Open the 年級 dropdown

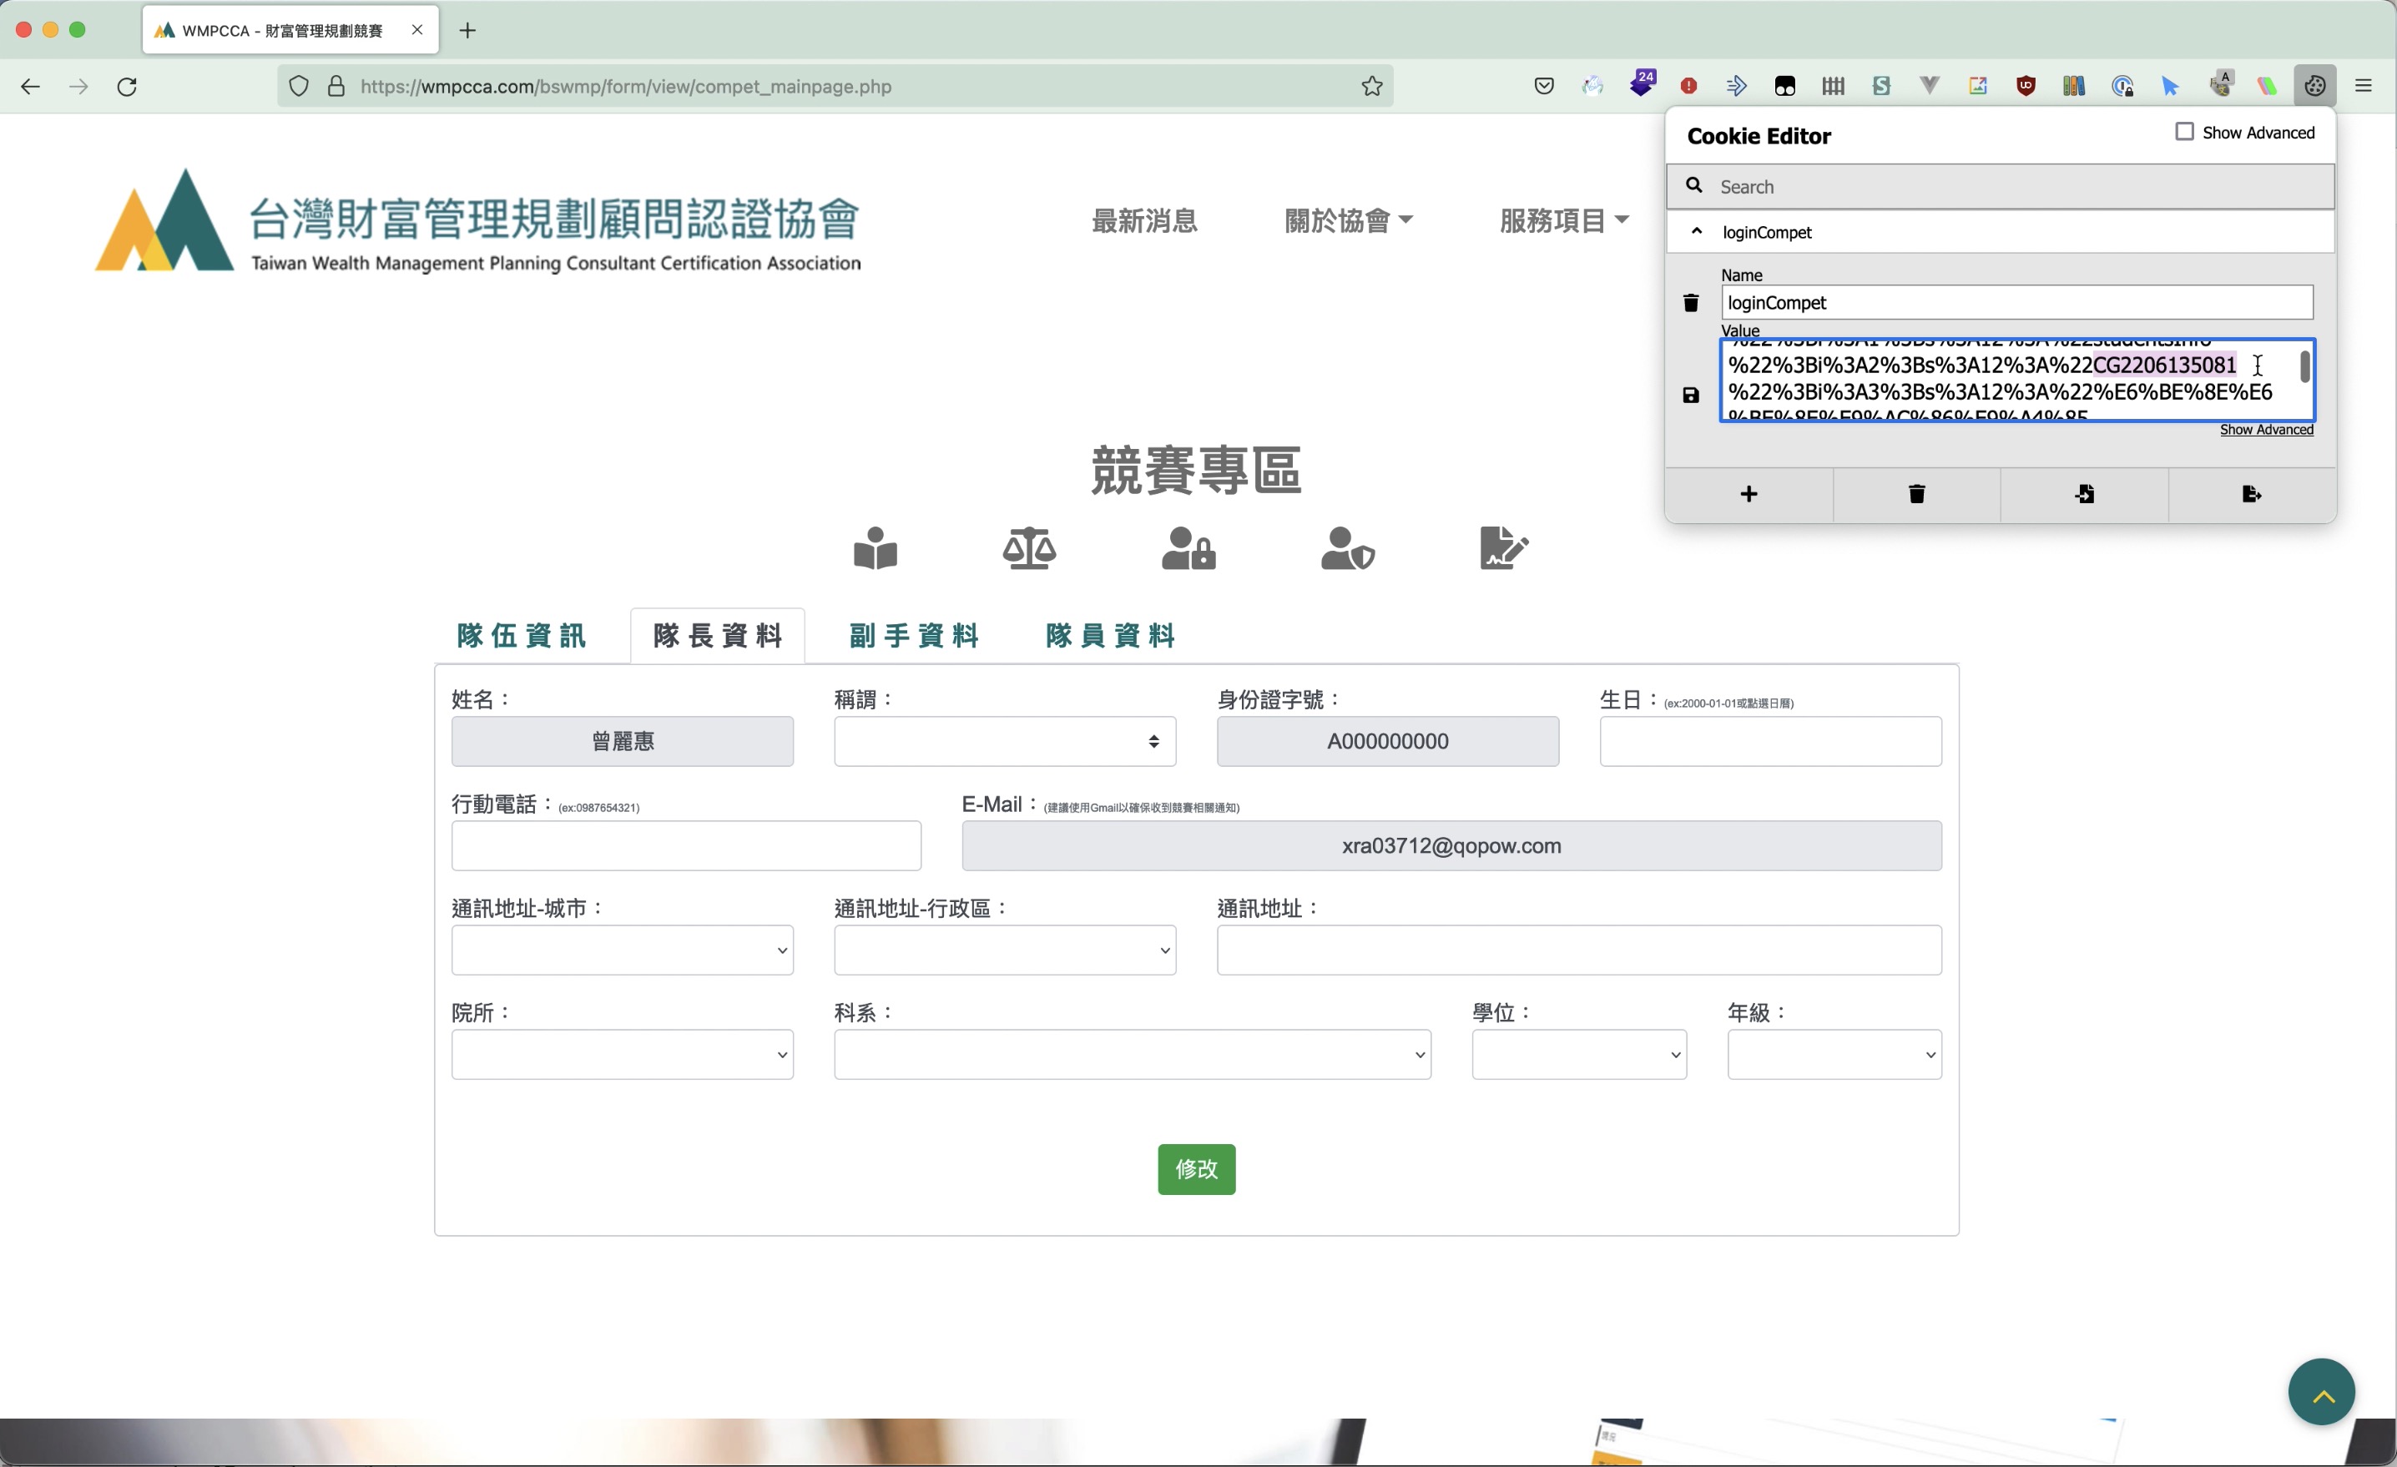(1834, 1055)
